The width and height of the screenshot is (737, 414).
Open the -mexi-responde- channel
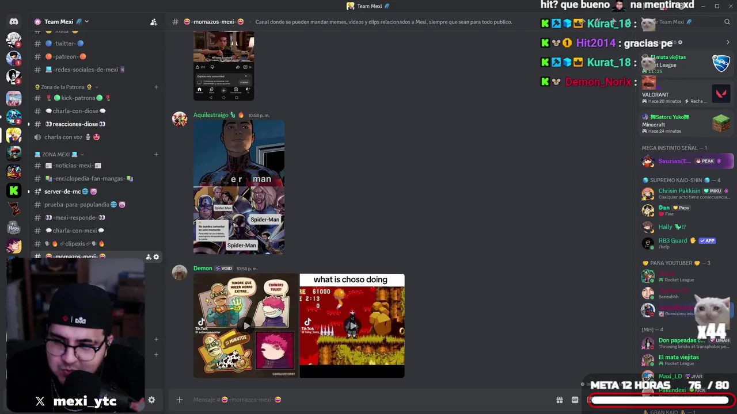coord(96,217)
